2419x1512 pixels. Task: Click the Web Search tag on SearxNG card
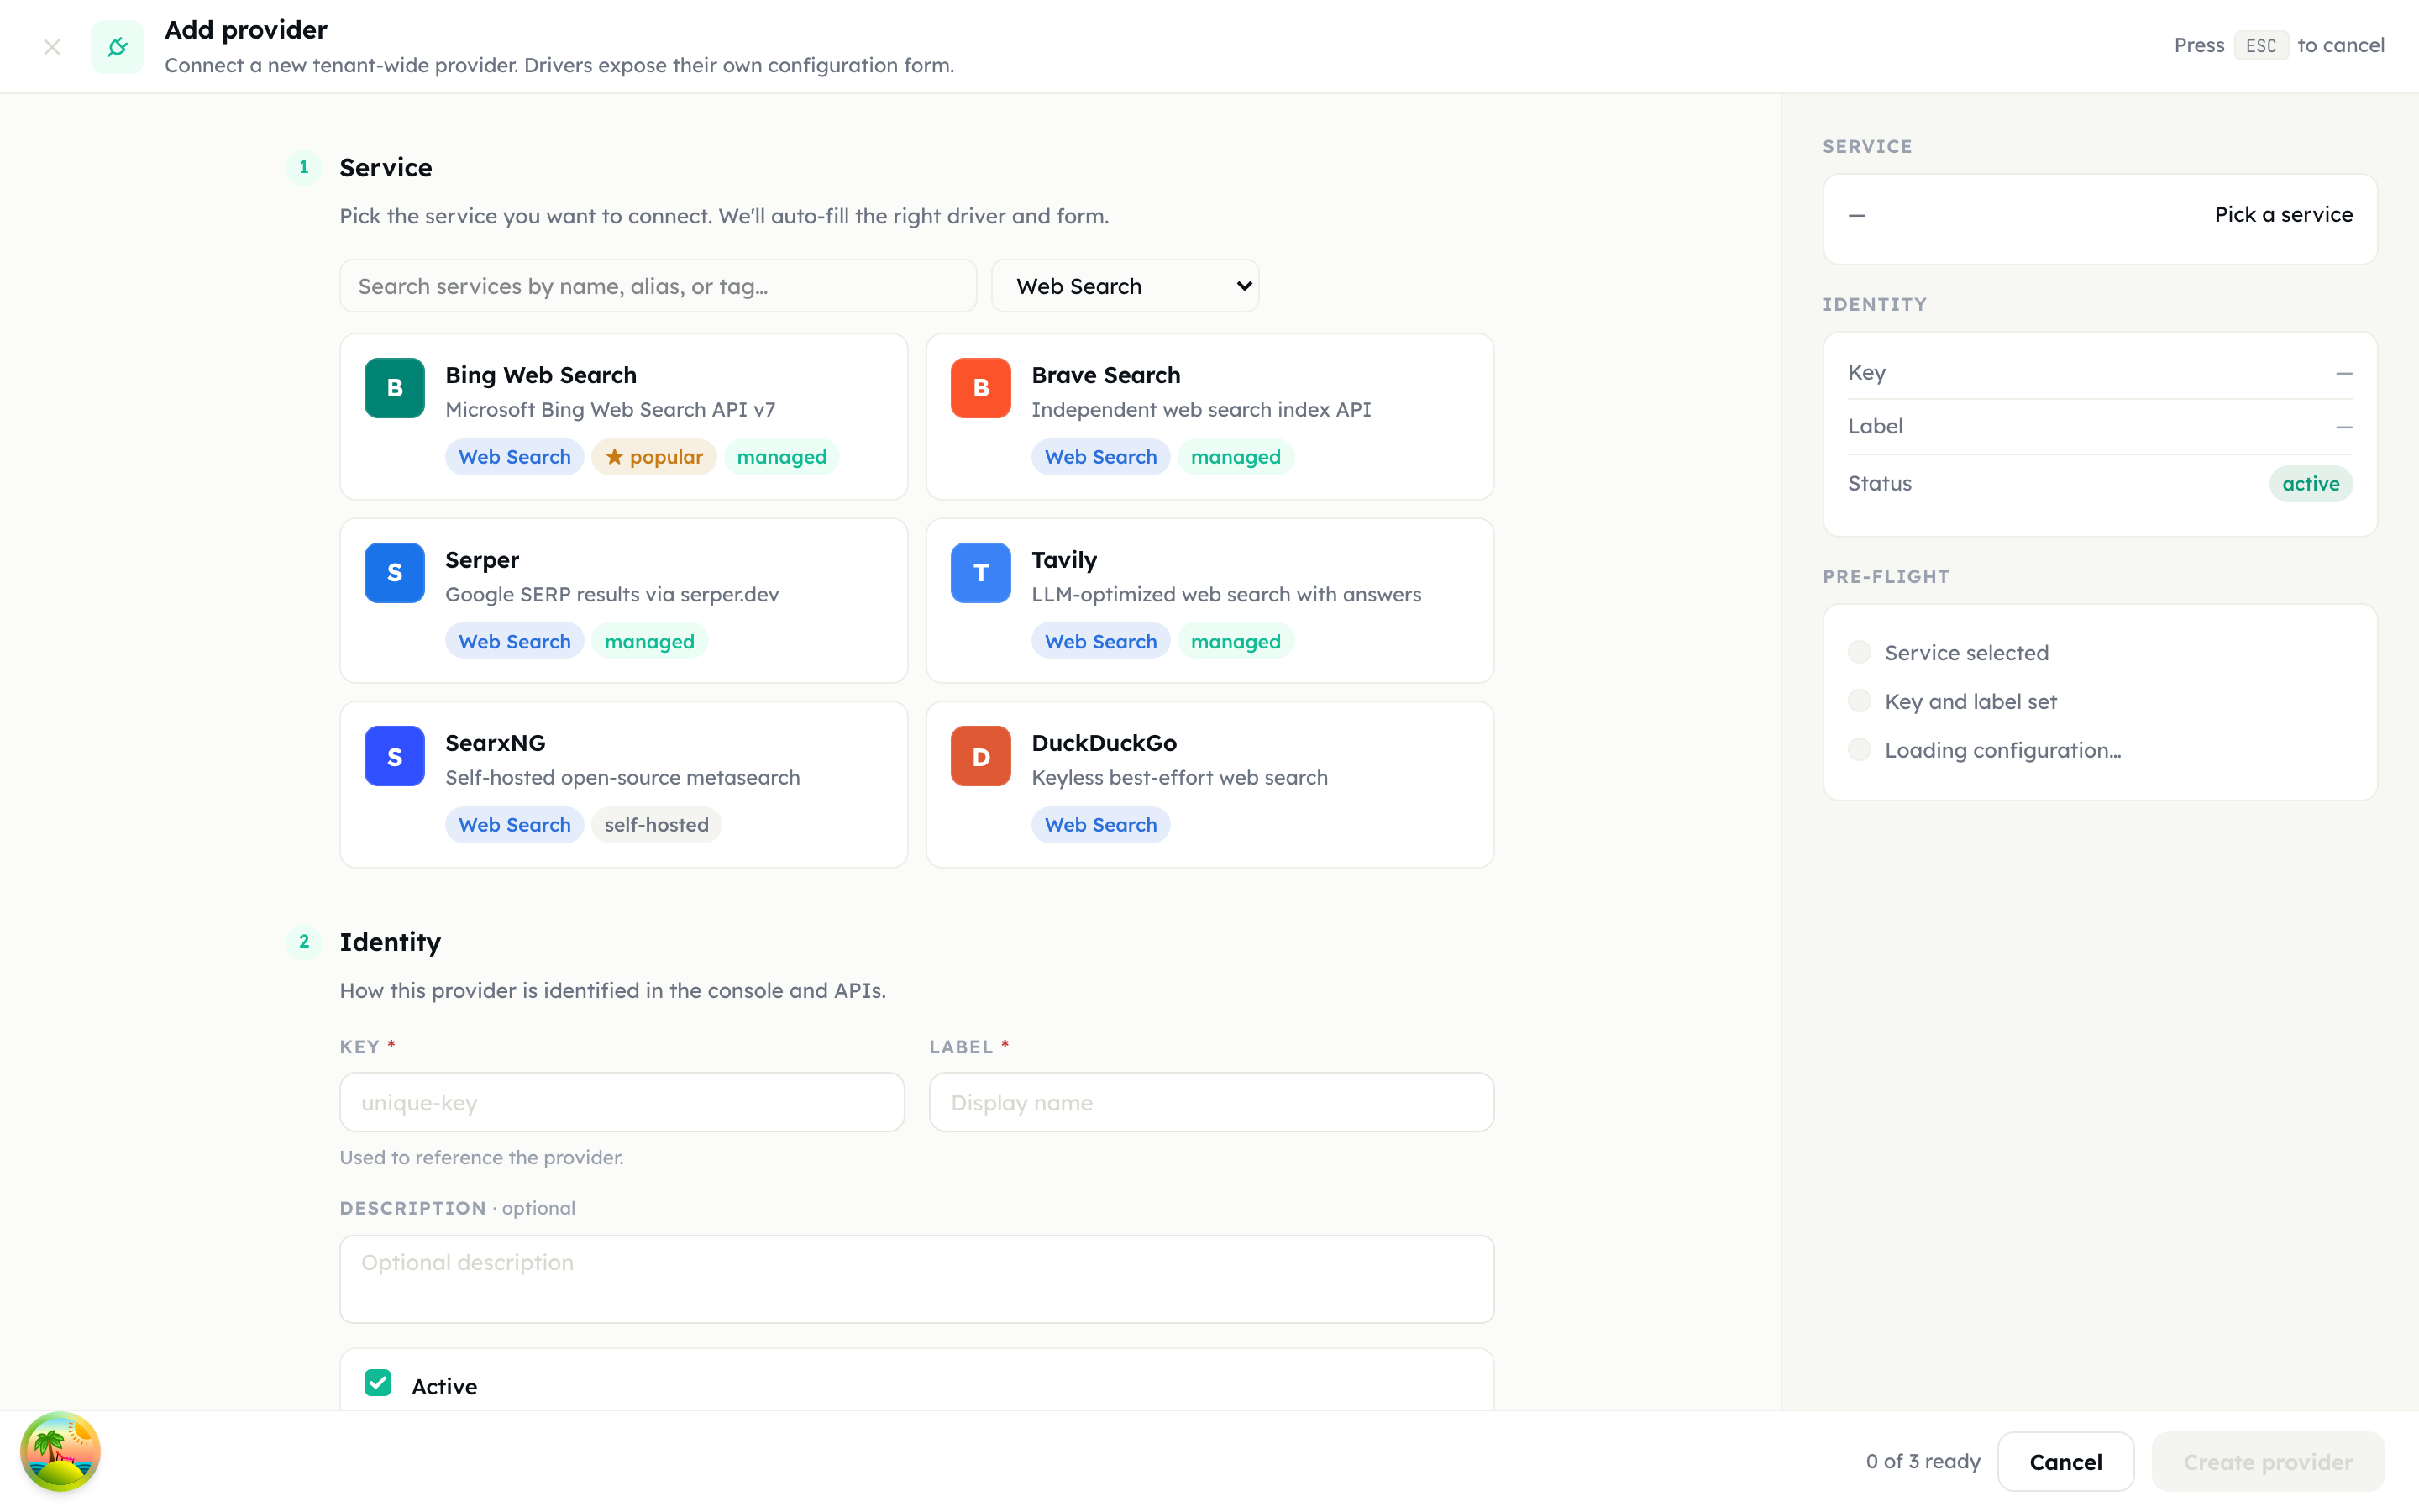515,825
